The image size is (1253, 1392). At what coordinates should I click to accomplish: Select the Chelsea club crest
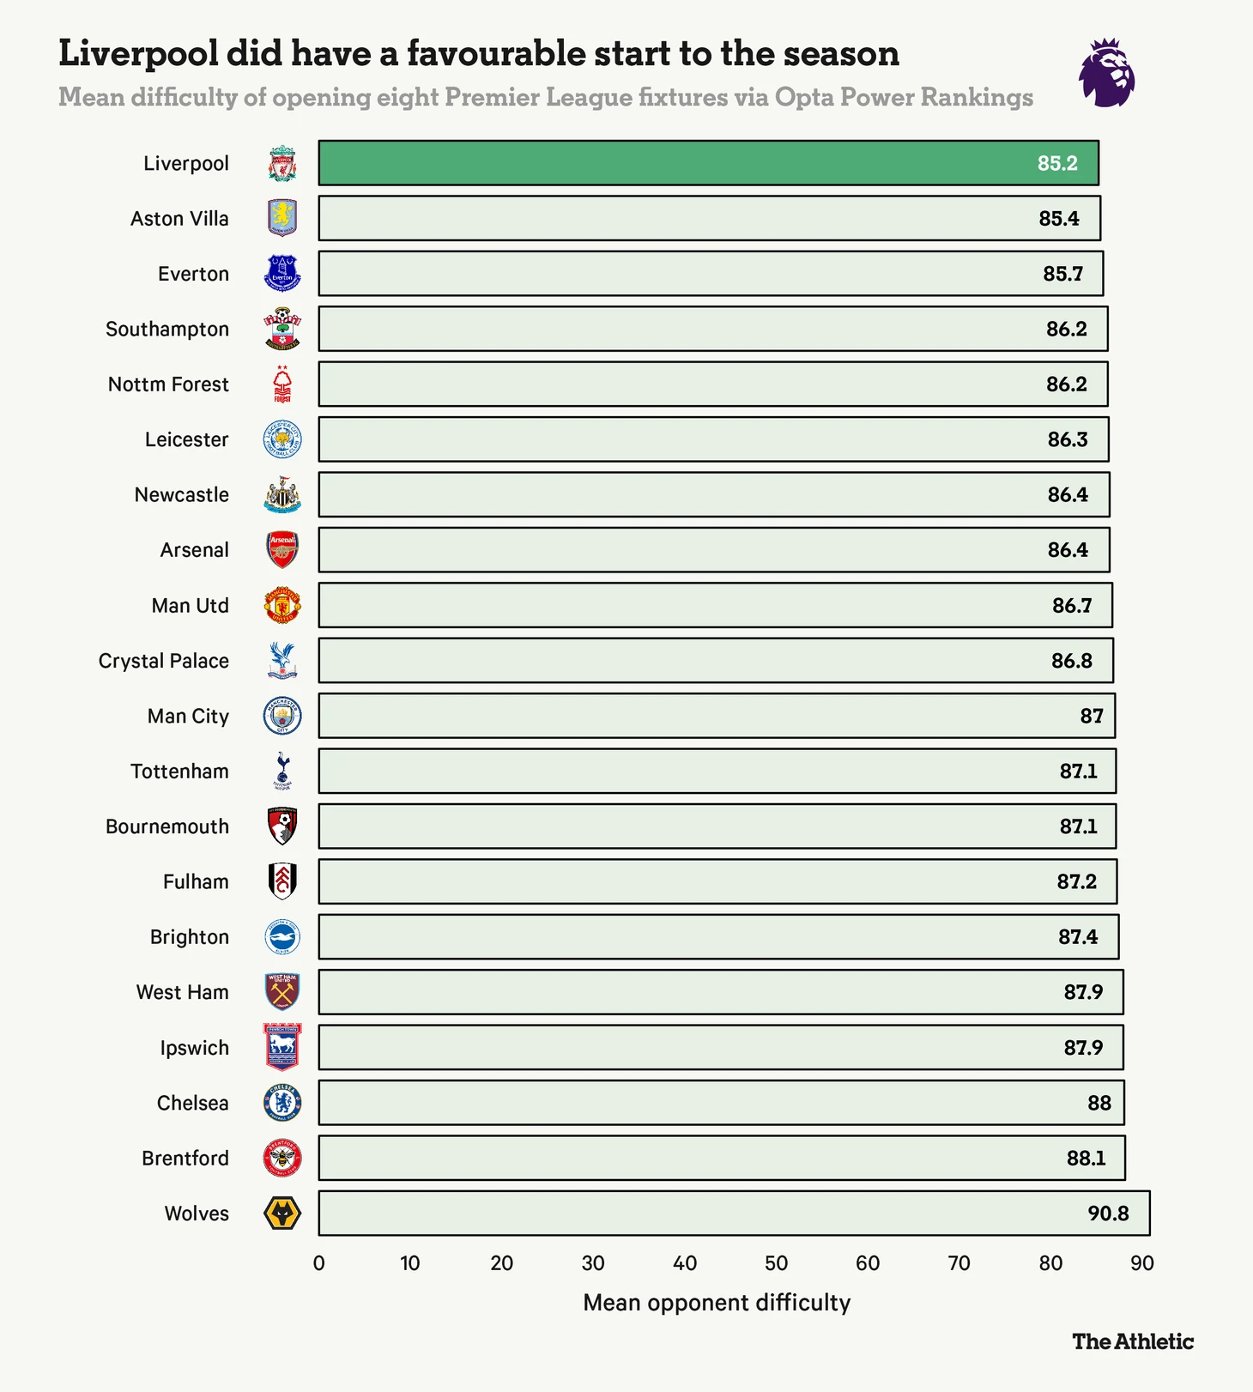pyautogui.click(x=282, y=1103)
